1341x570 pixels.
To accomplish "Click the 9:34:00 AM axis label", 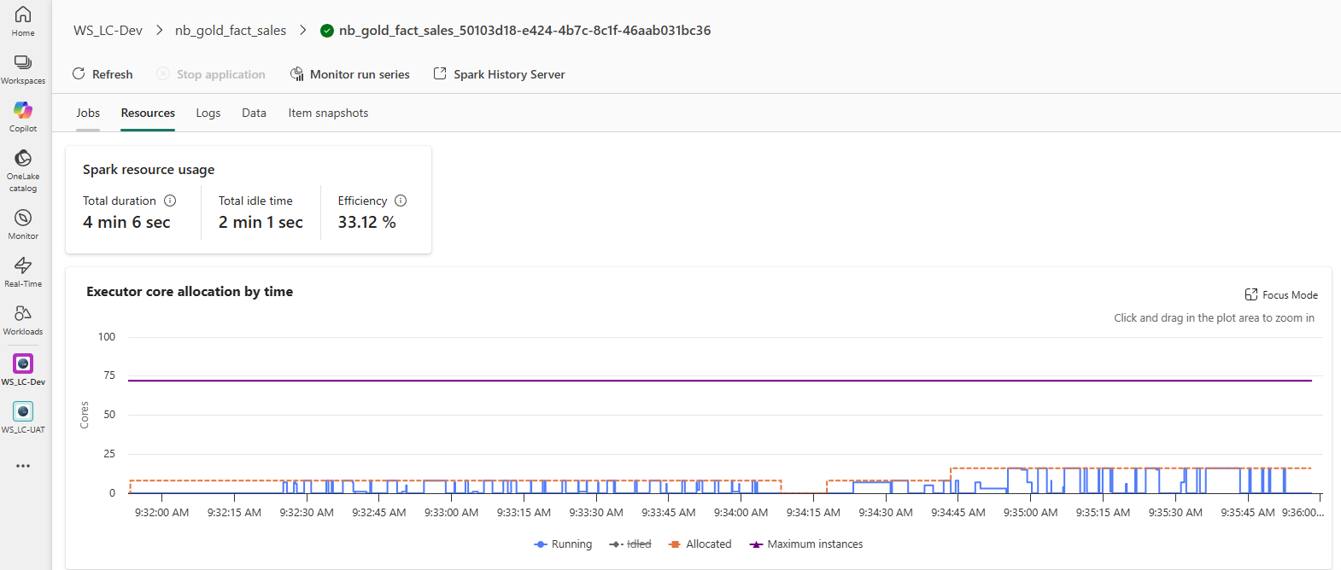I will (x=741, y=513).
